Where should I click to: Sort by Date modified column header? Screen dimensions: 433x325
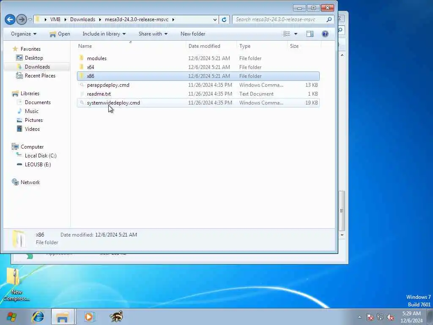point(211,46)
